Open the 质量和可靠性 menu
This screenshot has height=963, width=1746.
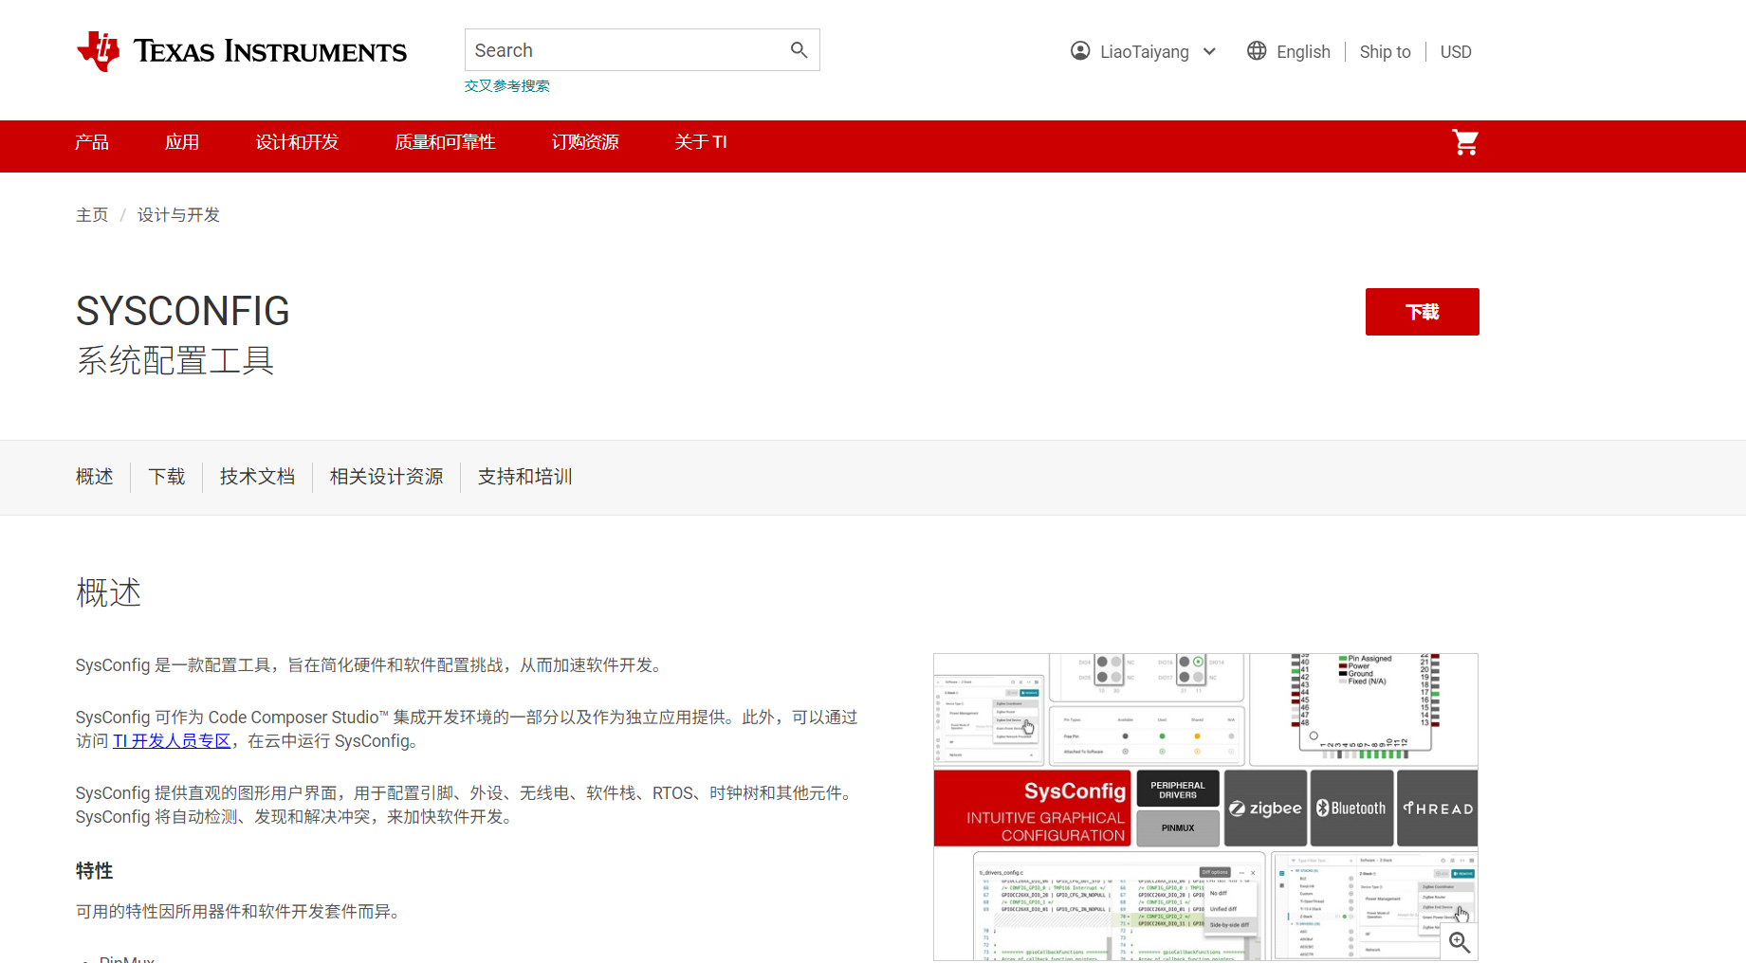445,142
